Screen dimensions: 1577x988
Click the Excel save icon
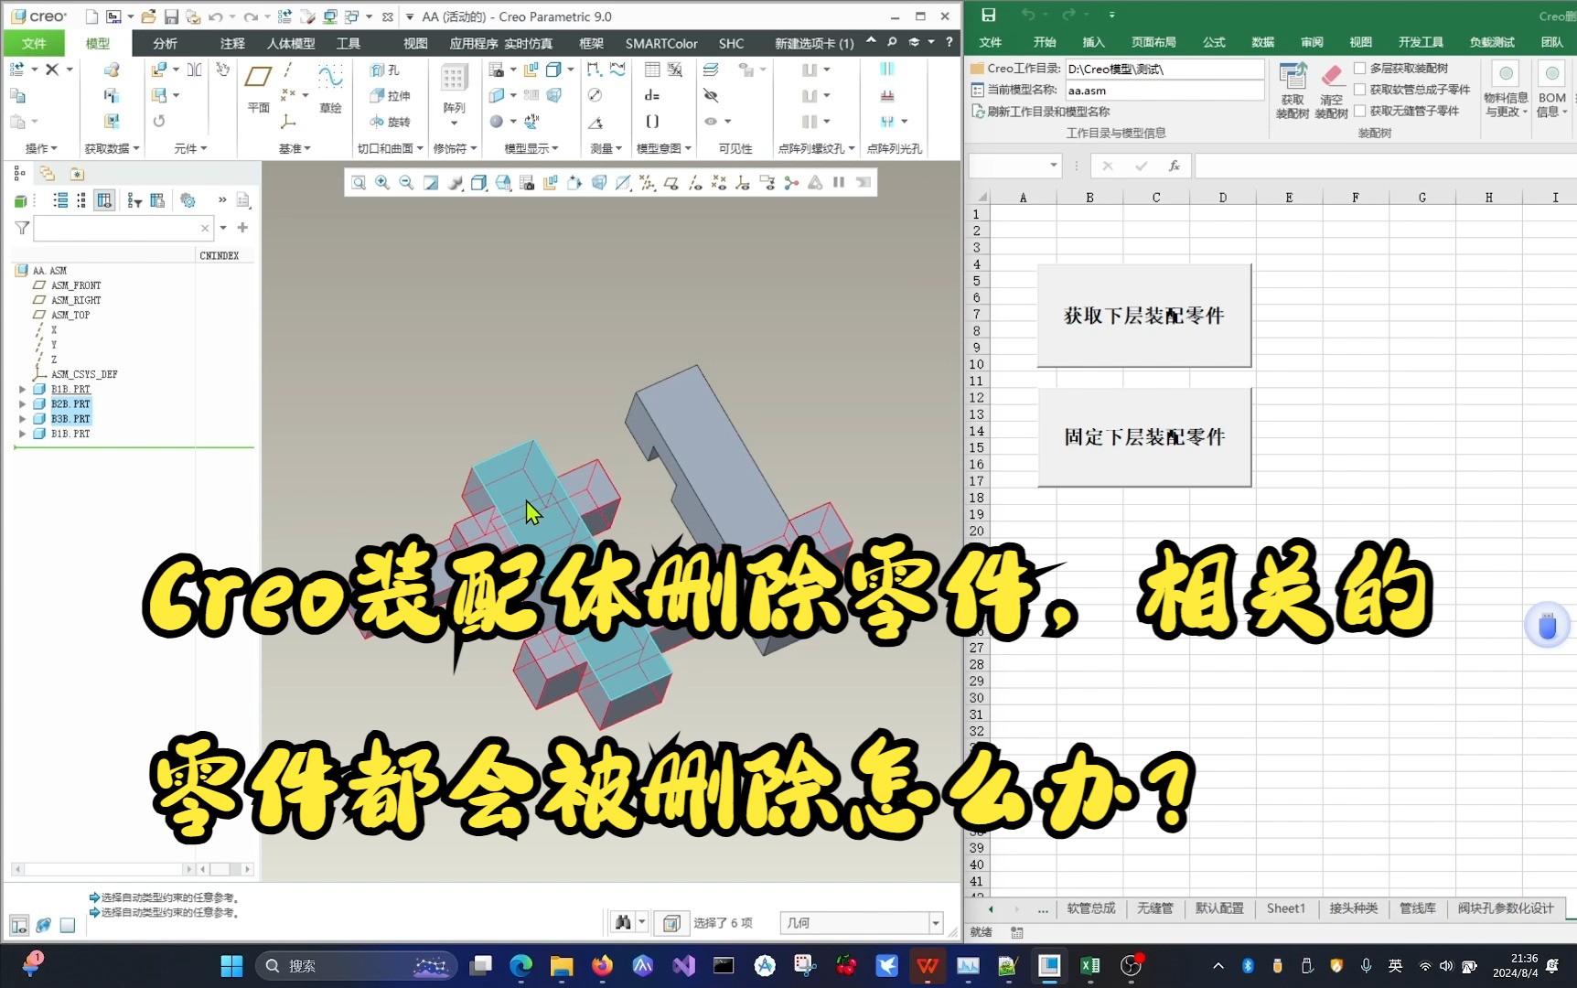[x=988, y=15]
